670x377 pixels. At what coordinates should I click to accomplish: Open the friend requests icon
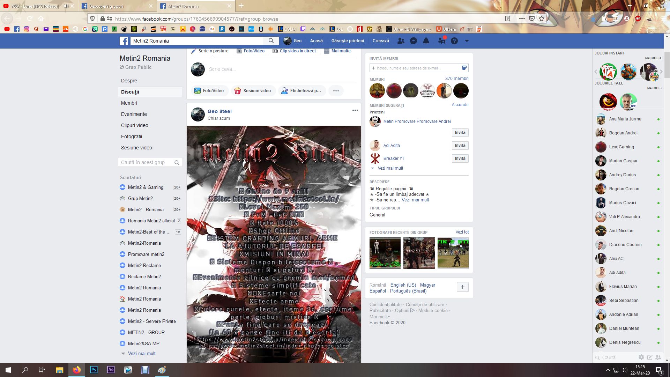(401, 41)
